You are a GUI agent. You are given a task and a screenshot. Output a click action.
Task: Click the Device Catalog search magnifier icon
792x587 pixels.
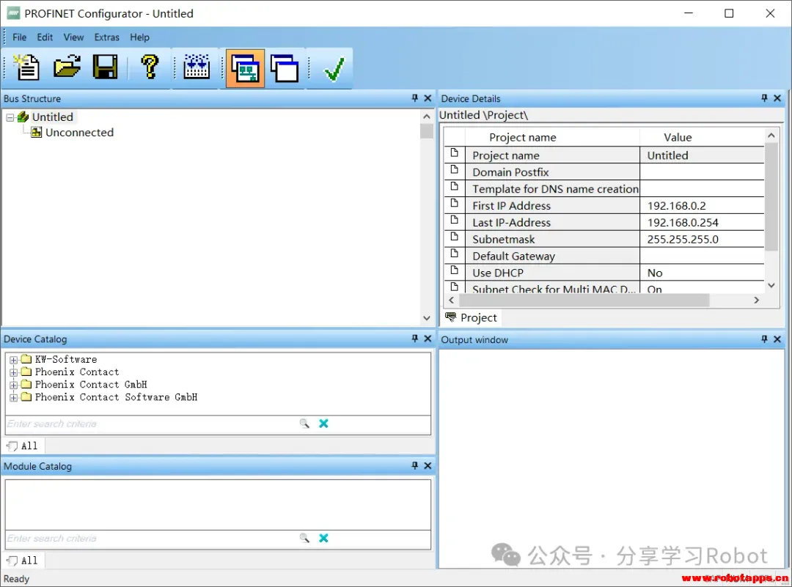pyautogui.click(x=304, y=424)
